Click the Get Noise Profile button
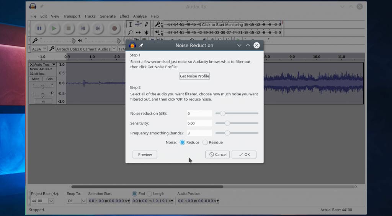 [x=194, y=76]
